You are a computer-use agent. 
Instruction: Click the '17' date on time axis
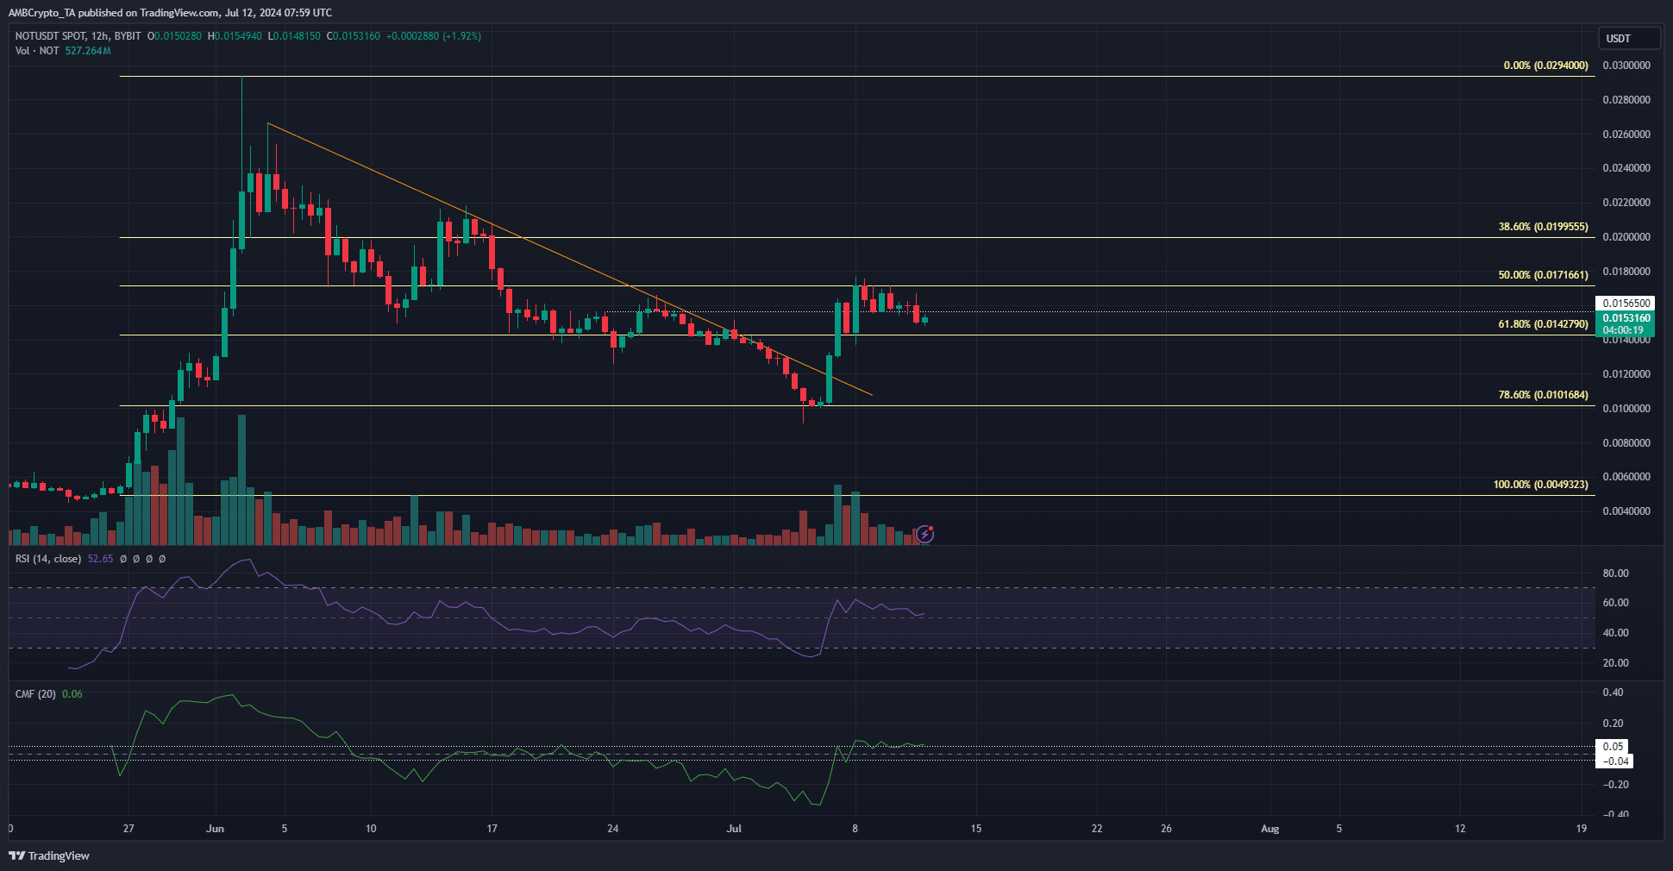pyautogui.click(x=492, y=829)
